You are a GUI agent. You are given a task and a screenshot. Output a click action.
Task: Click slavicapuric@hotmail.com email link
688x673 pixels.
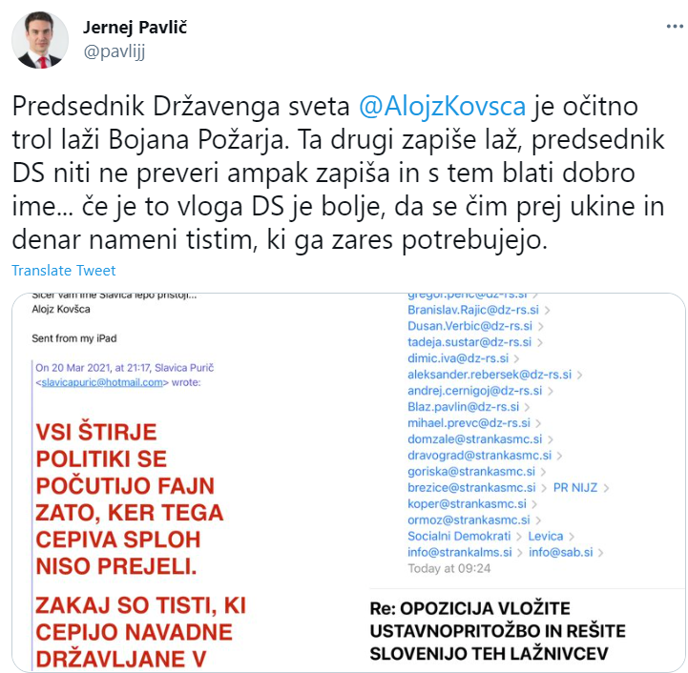102,382
